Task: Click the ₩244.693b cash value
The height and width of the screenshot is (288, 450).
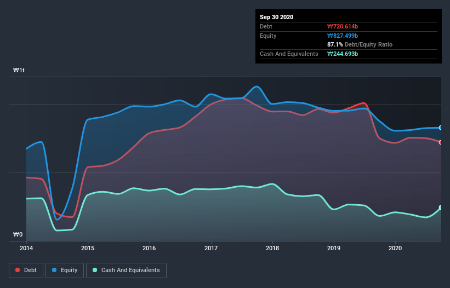Action: point(343,54)
